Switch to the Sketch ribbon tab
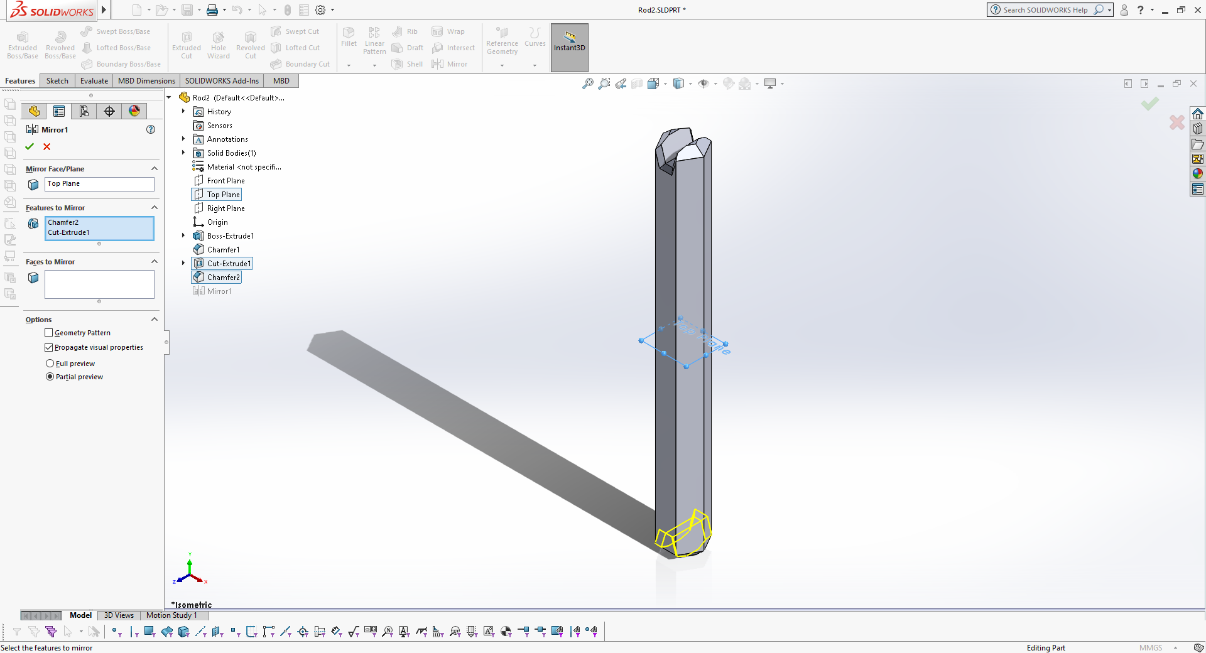 point(57,81)
